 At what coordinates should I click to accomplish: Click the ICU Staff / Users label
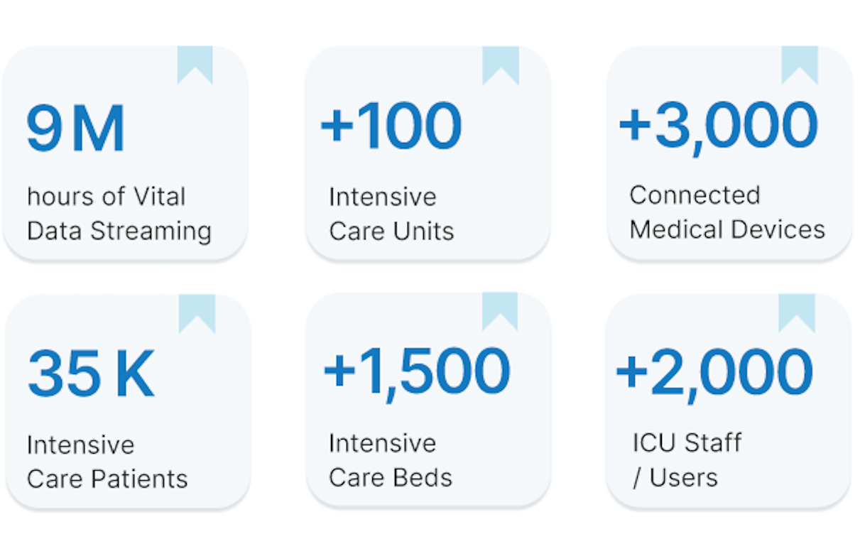(687, 460)
